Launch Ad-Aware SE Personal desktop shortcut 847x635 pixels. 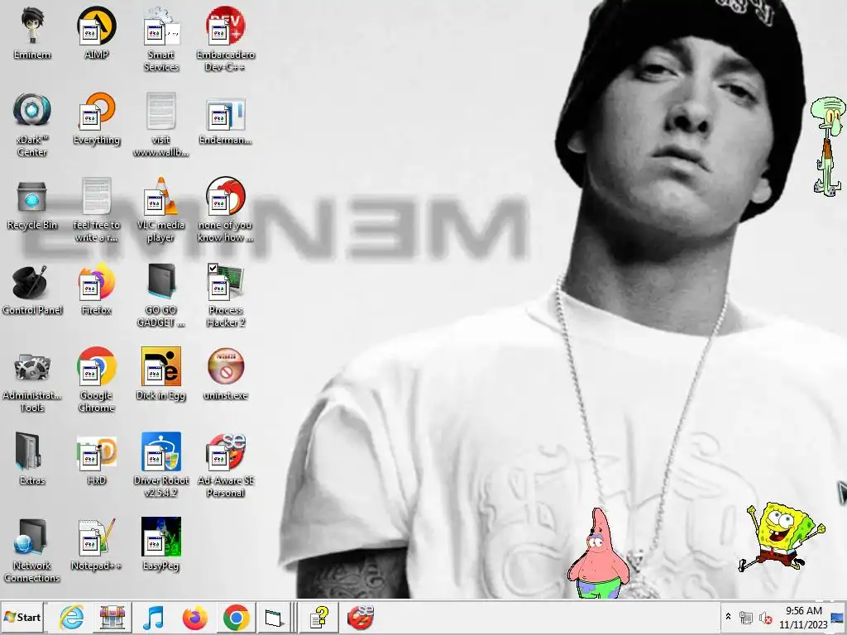click(x=226, y=466)
